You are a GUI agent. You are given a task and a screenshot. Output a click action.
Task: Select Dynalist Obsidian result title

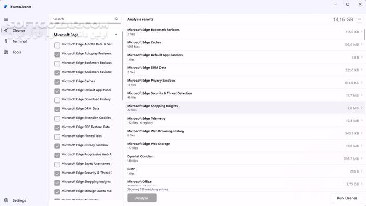(x=140, y=156)
